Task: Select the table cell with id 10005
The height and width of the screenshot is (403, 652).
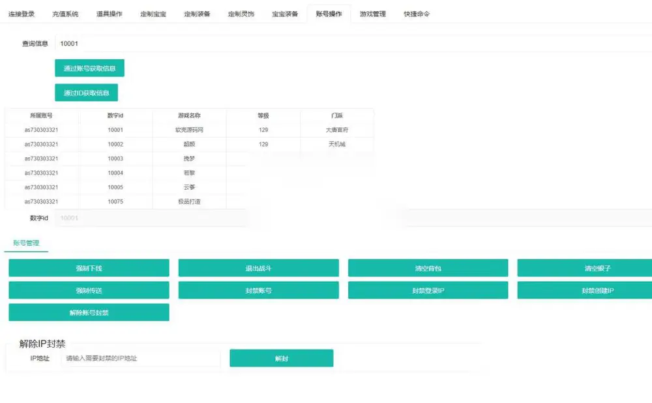Action: (x=115, y=187)
